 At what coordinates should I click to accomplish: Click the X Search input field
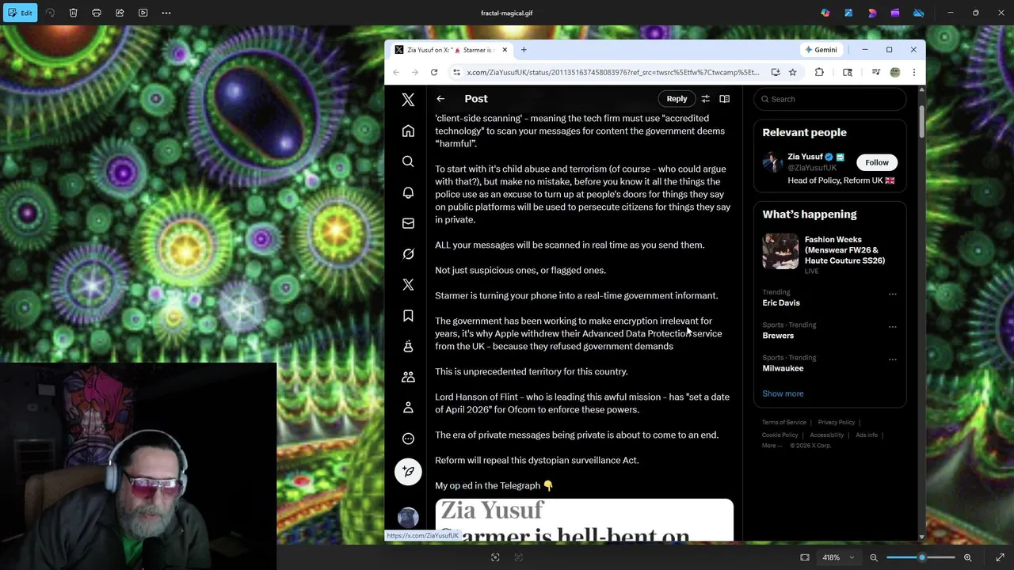(830, 99)
